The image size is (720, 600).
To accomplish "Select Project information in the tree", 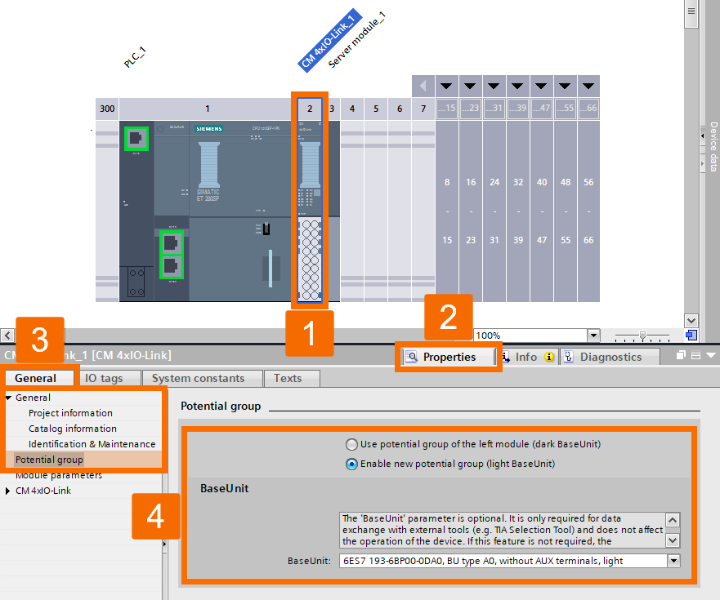I will coord(71,413).
